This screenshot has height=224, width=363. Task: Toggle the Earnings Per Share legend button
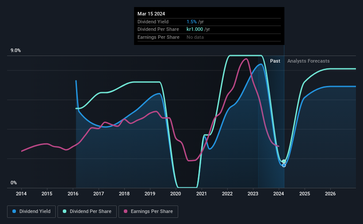[x=148, y=212]
